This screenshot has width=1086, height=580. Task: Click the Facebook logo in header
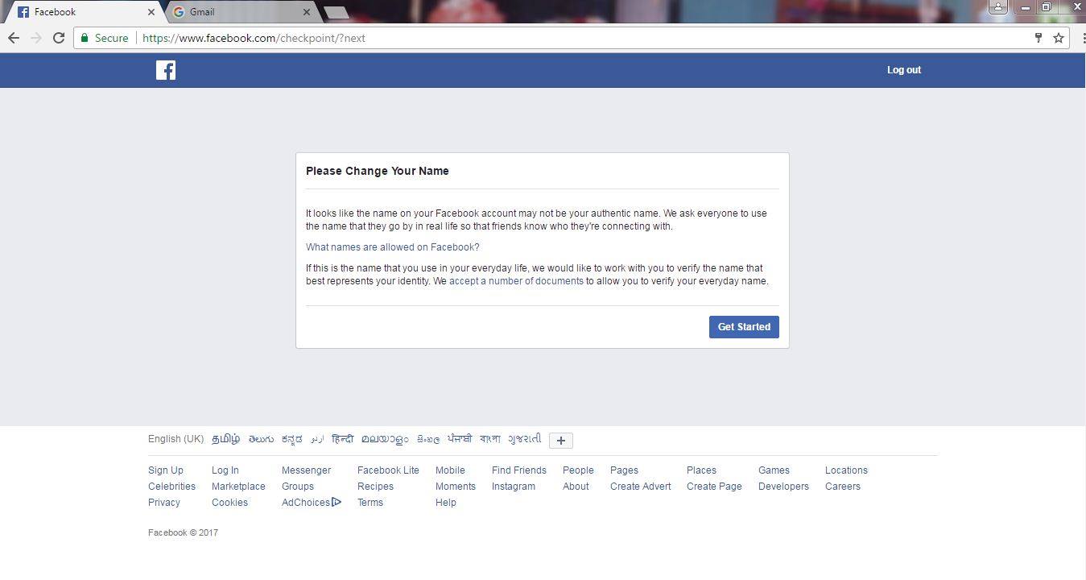[x=166, y=70]
